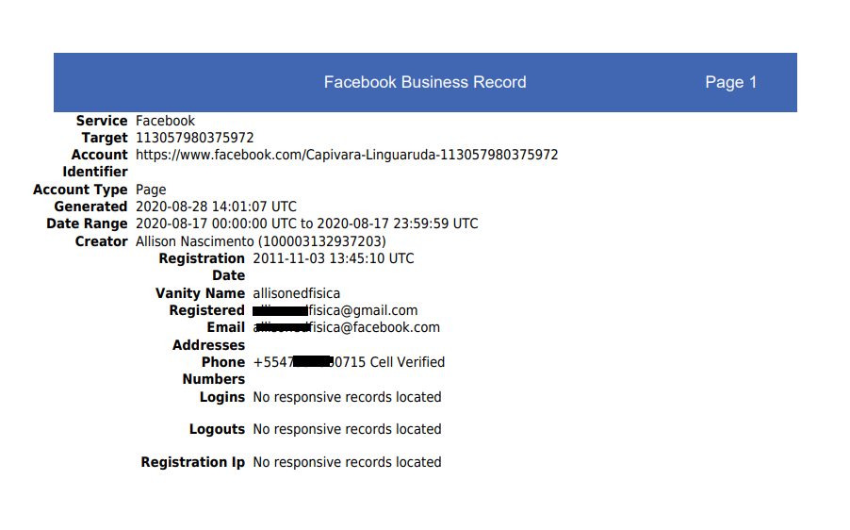This screenshot has width=850, height=530.
Task: Click the Logouts no responsive records text
Action: point(347,429)
